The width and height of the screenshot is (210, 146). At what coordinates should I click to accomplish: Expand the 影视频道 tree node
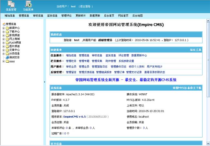(x=3, y=35)
